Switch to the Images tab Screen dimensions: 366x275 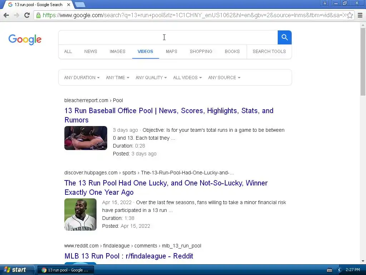[117, 52]
